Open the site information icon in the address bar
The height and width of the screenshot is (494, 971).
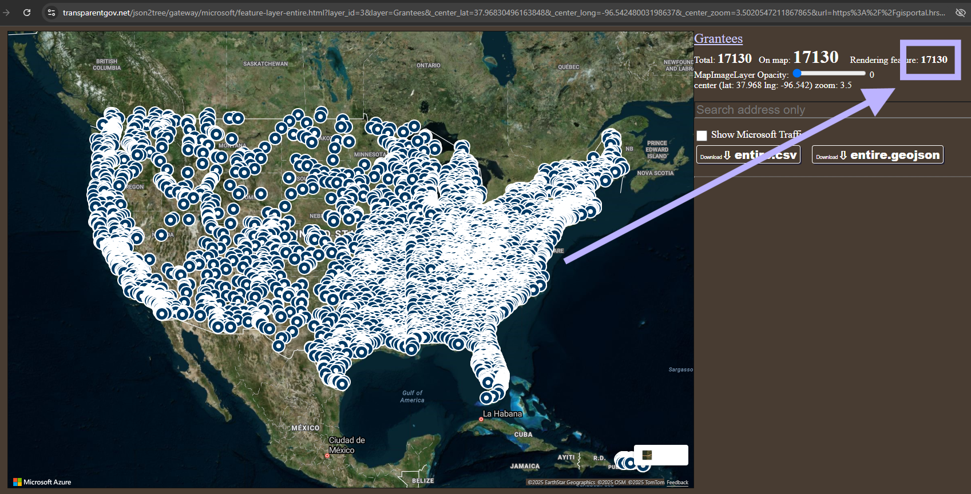51,12
